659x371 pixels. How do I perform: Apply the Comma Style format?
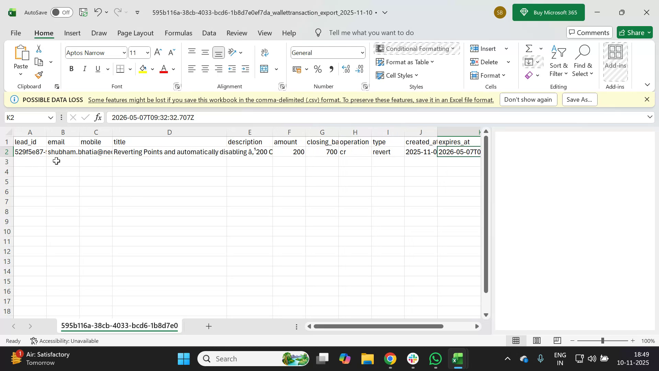pyautogui.click(x=331, y=69)
